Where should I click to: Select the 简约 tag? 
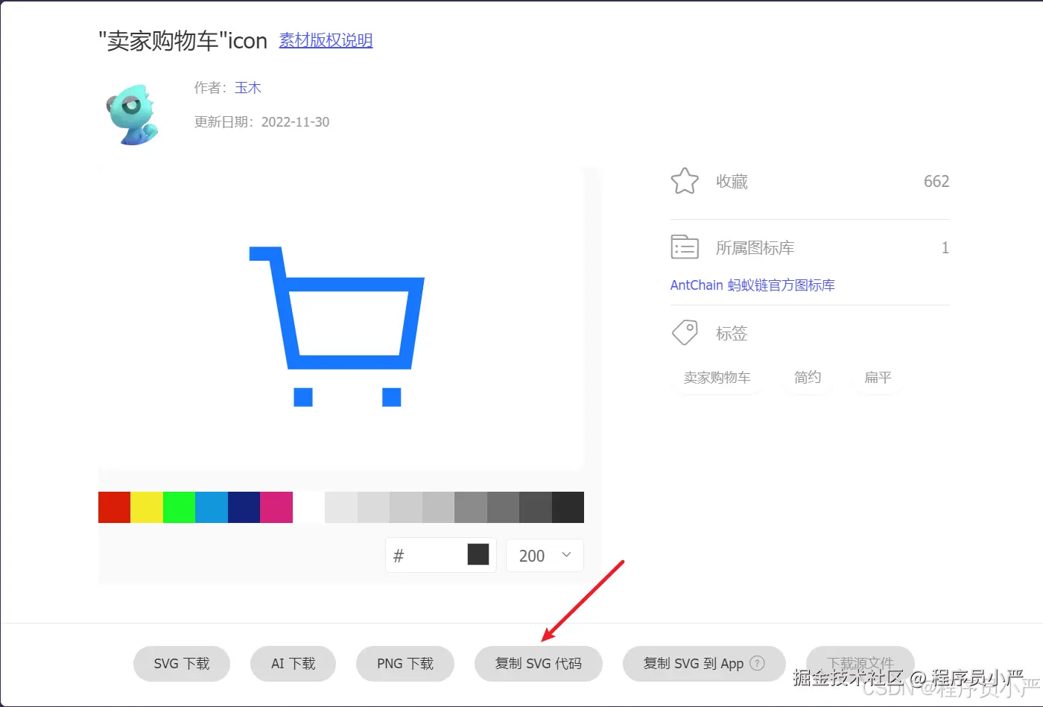click(807, 378)
